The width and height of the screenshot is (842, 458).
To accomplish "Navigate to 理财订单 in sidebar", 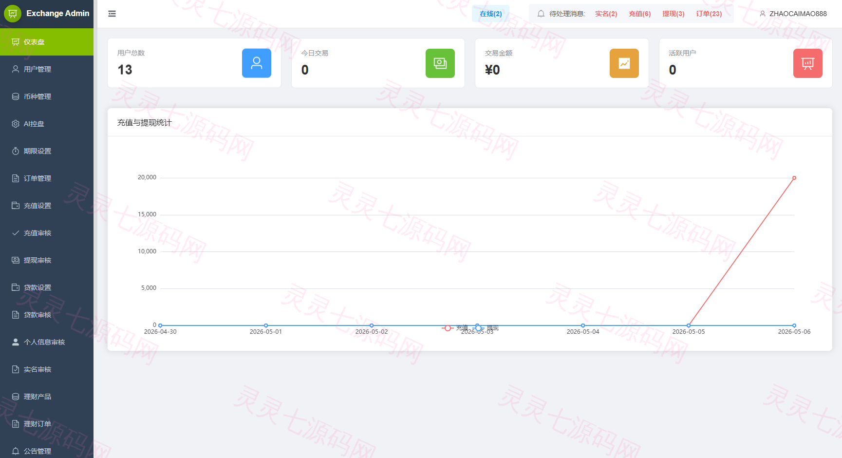I will [x=47, y=424].
